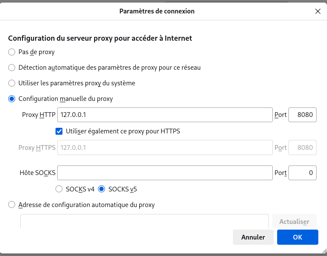Select the SOCKS v4 option
The height and width of the screenshot is (256, 327).
[x=59, y=189]
